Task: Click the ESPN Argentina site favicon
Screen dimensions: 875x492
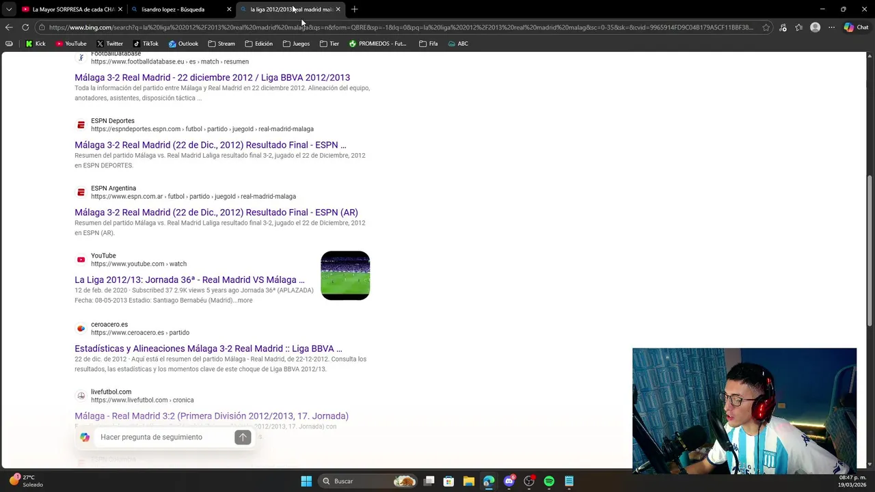Action: 81,193
